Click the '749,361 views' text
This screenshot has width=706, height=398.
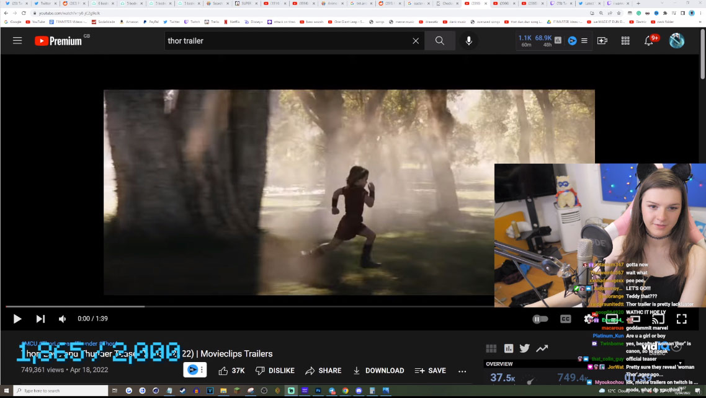(x=42, y=369)
